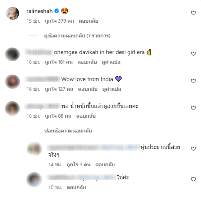Image resolution: width=201 pixels, height=198 pixels.
Task: Reply to ralineshah via 'ตอบกลับ'
Action: point(89,21)
